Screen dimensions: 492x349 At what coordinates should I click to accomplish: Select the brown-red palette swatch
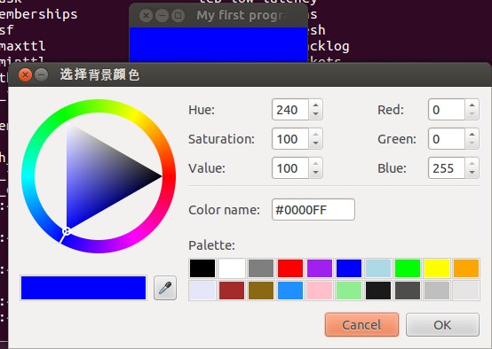[x=232, y=291]
